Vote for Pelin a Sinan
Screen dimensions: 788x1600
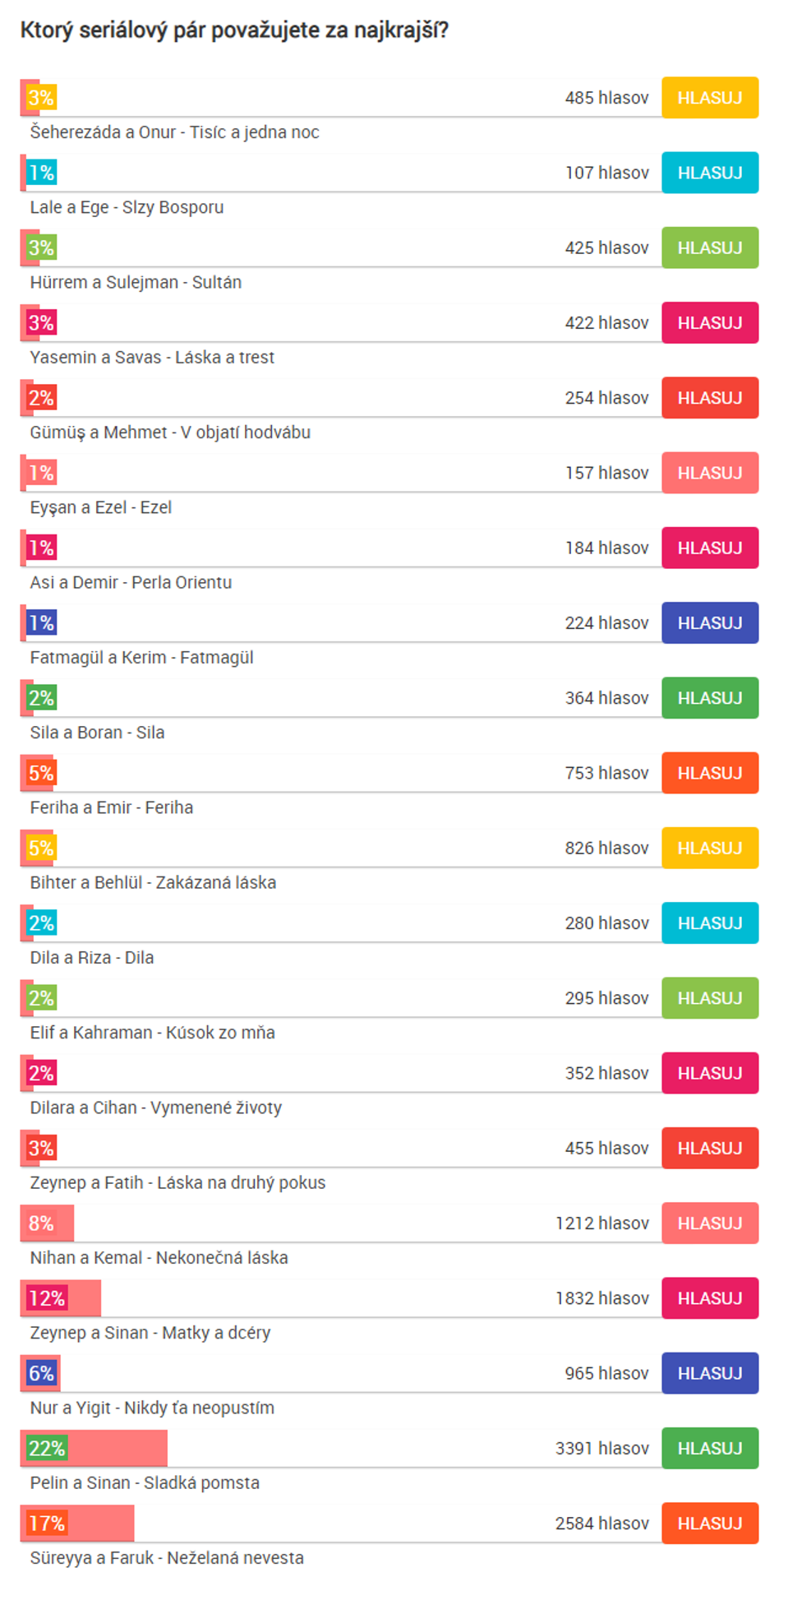pos(709,1448)
